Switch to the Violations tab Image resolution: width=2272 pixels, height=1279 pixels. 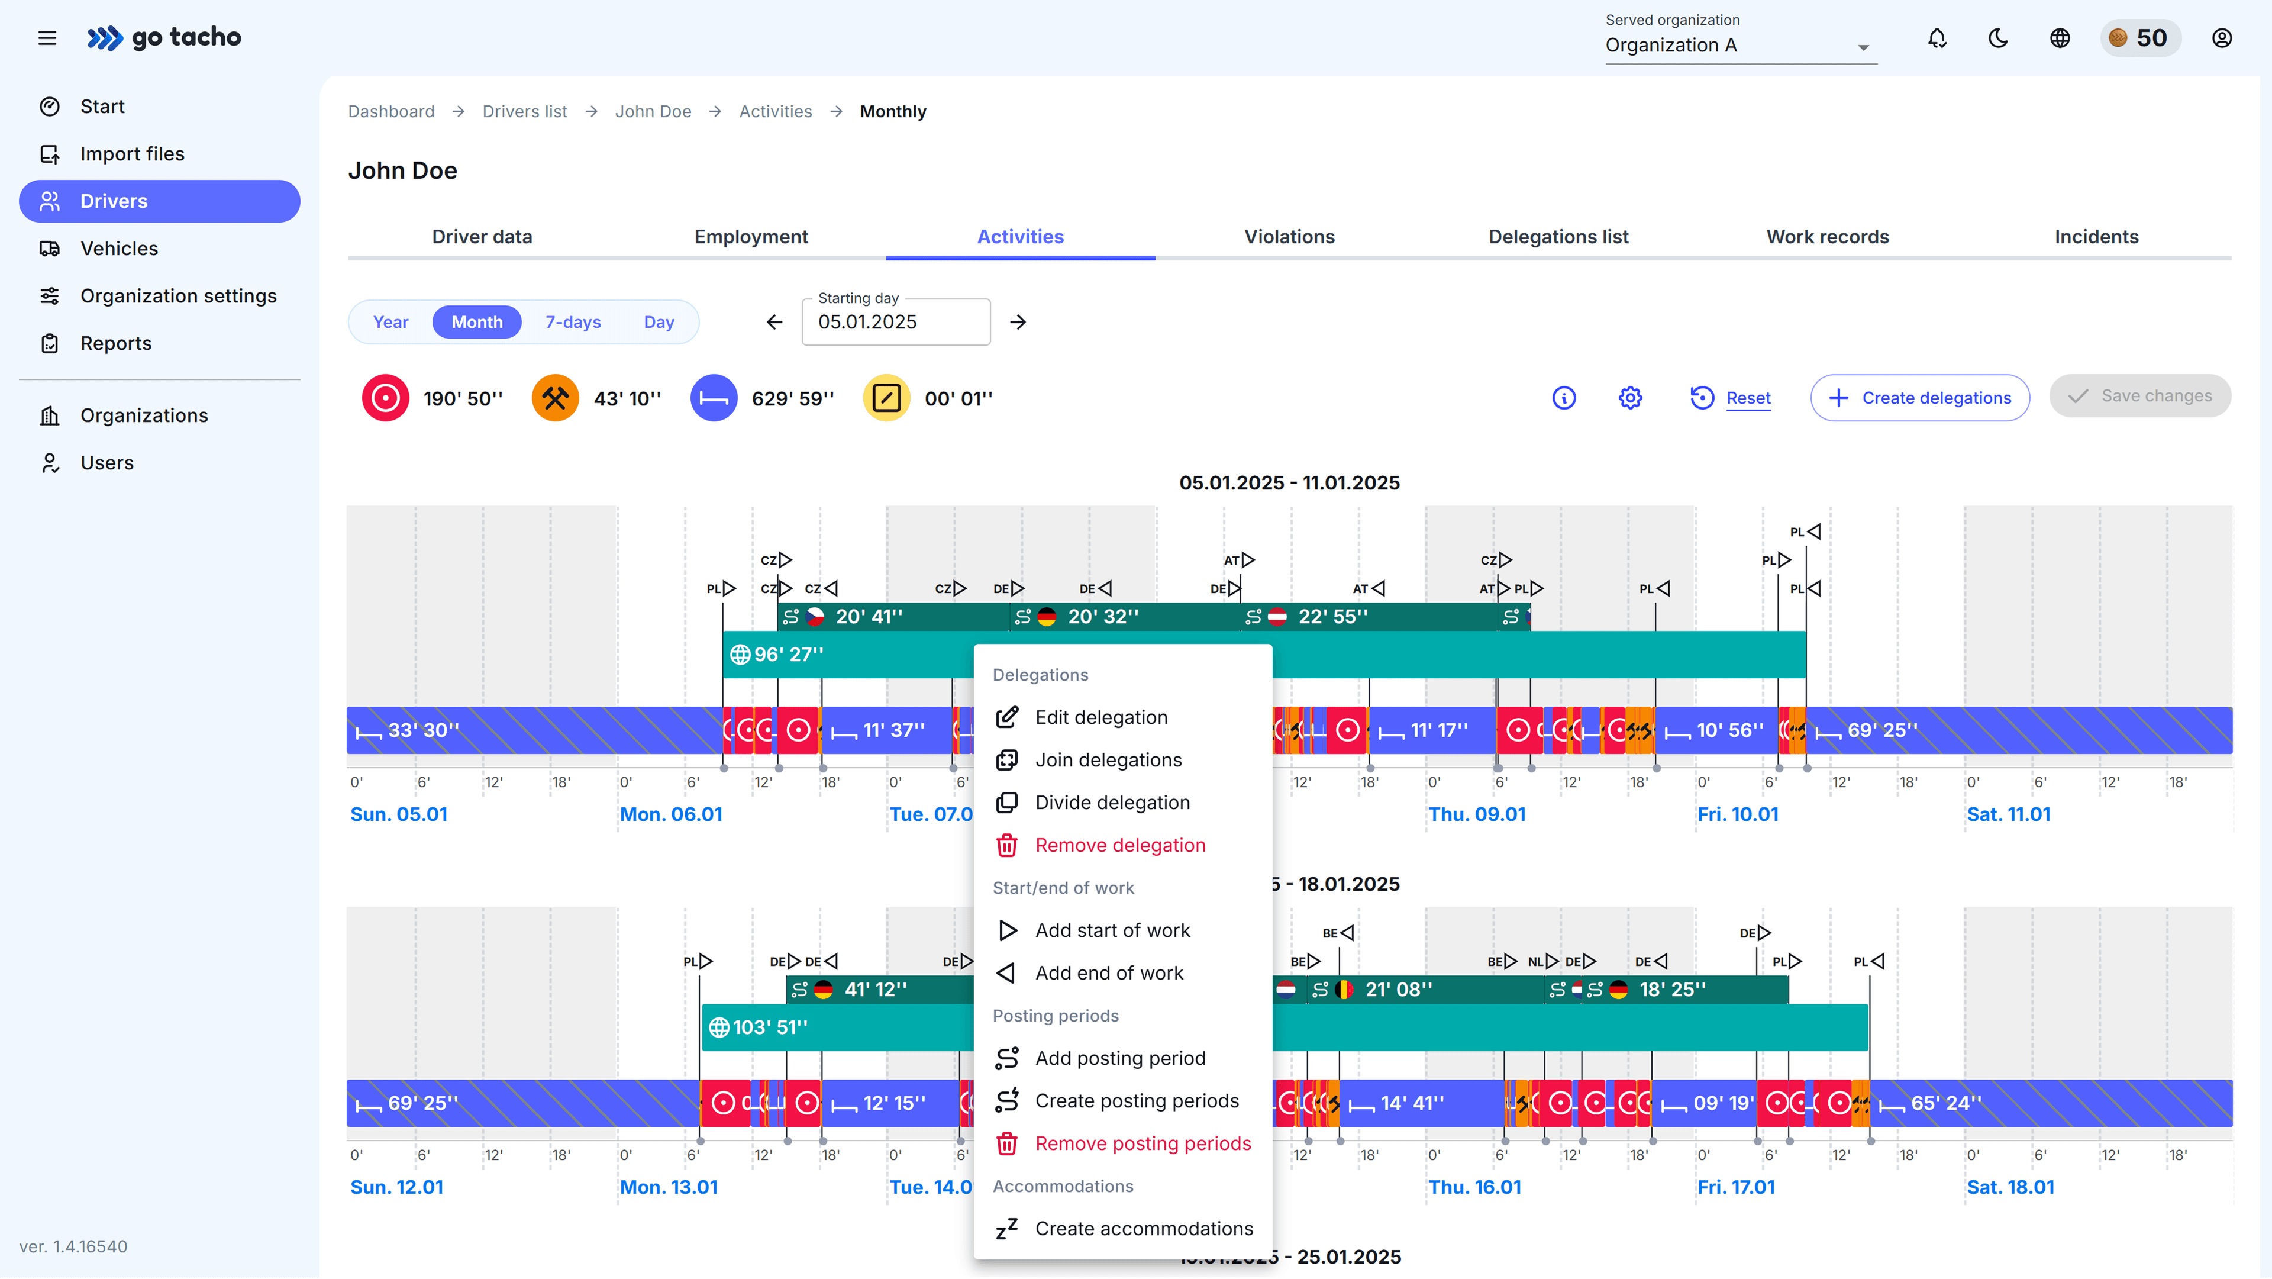click(x=1289, y=236)
